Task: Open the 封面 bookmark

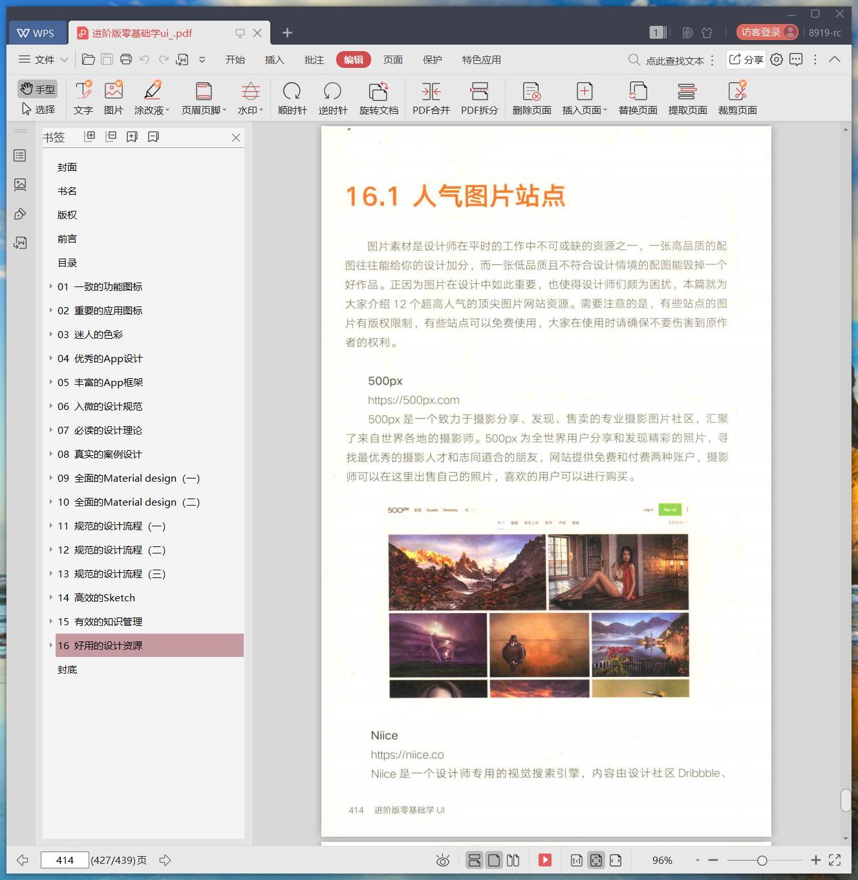Action: 67,167
